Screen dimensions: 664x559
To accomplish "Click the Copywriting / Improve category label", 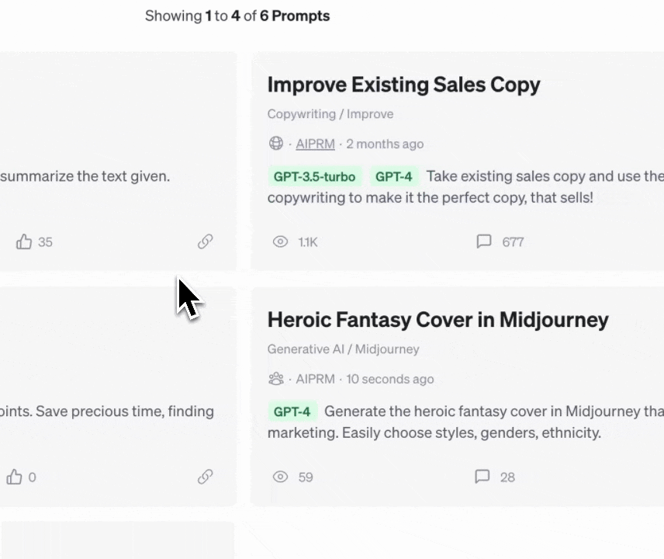I will pyautogui.click(x=330, y=114).
